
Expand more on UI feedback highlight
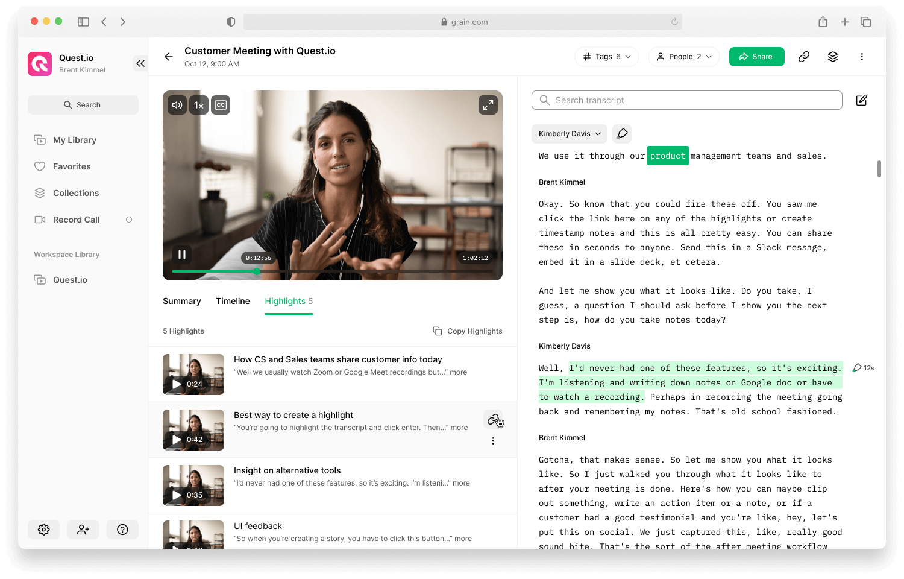pos(463,539)
